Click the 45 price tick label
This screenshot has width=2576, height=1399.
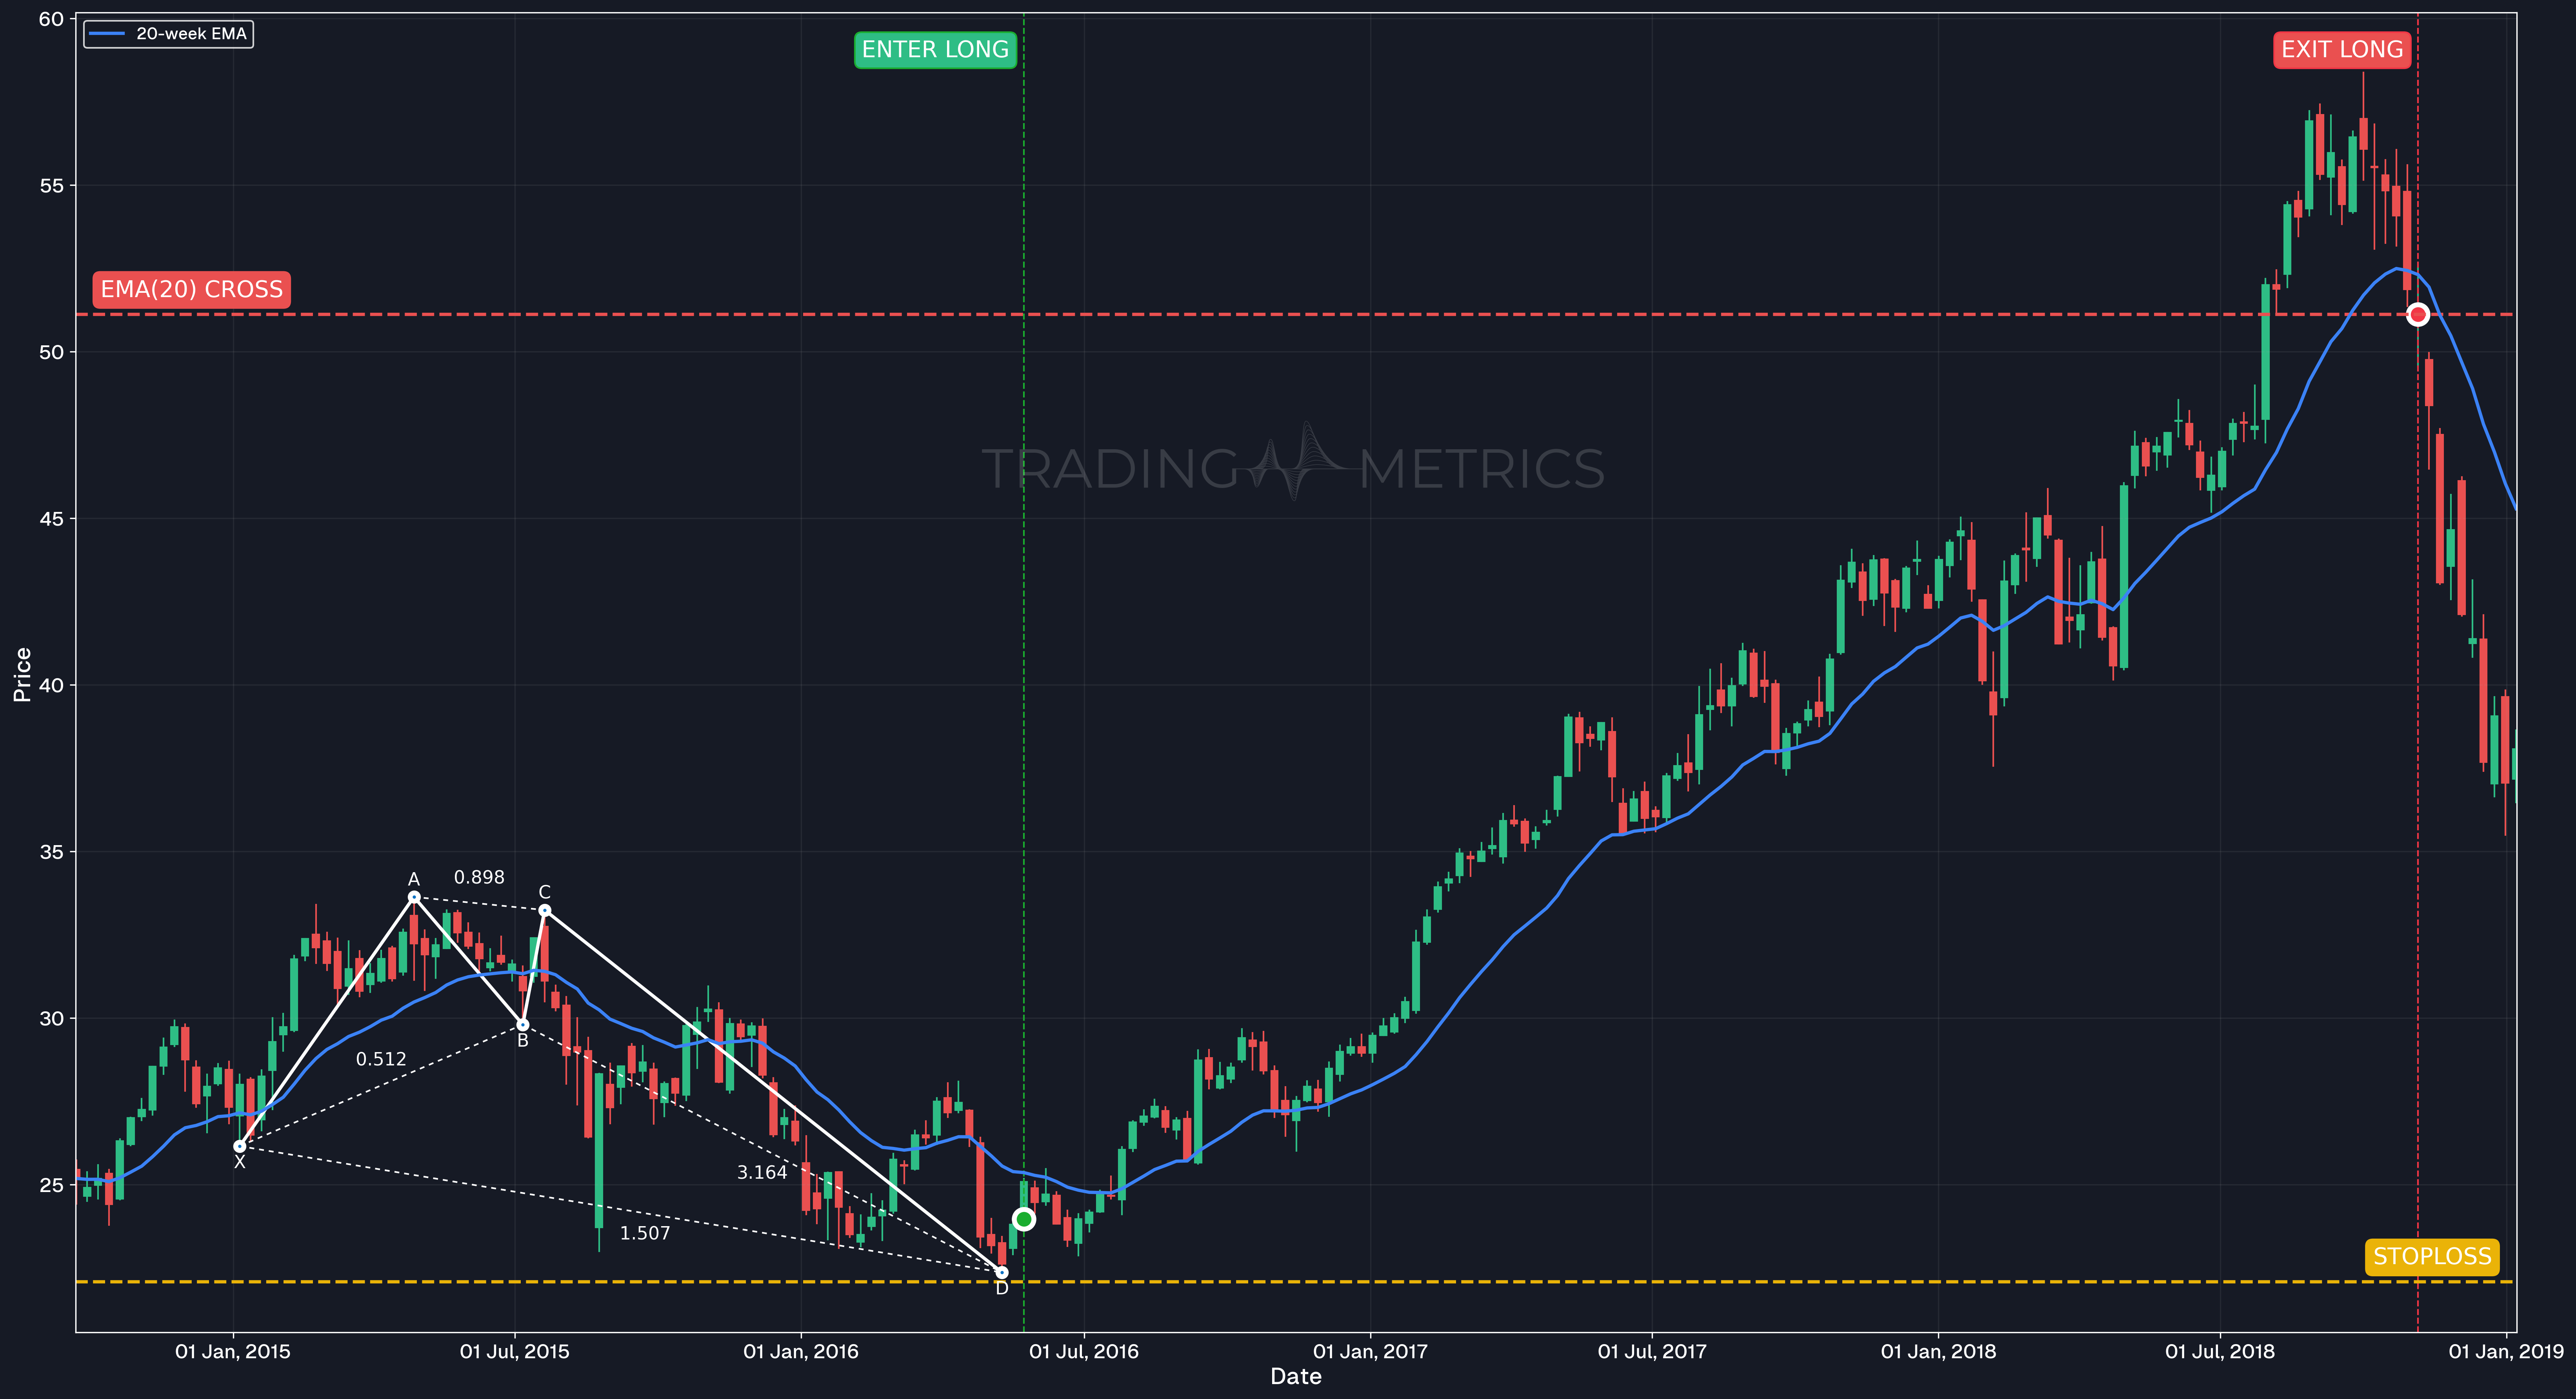point(51,519)
